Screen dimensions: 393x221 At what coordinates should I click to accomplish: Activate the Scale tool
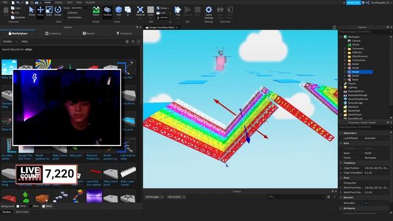49,11
